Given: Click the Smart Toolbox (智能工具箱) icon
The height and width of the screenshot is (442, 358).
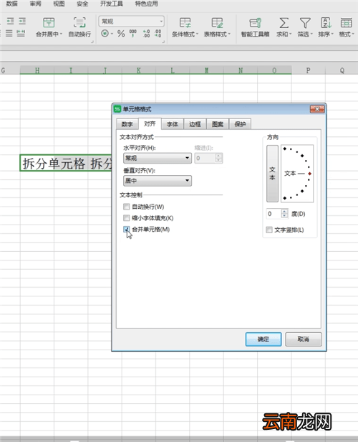Looking at the screenshot, I should (256, 22).
